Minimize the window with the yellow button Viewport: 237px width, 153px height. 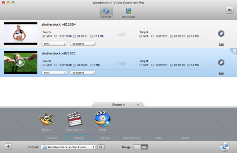pos(8,3)
